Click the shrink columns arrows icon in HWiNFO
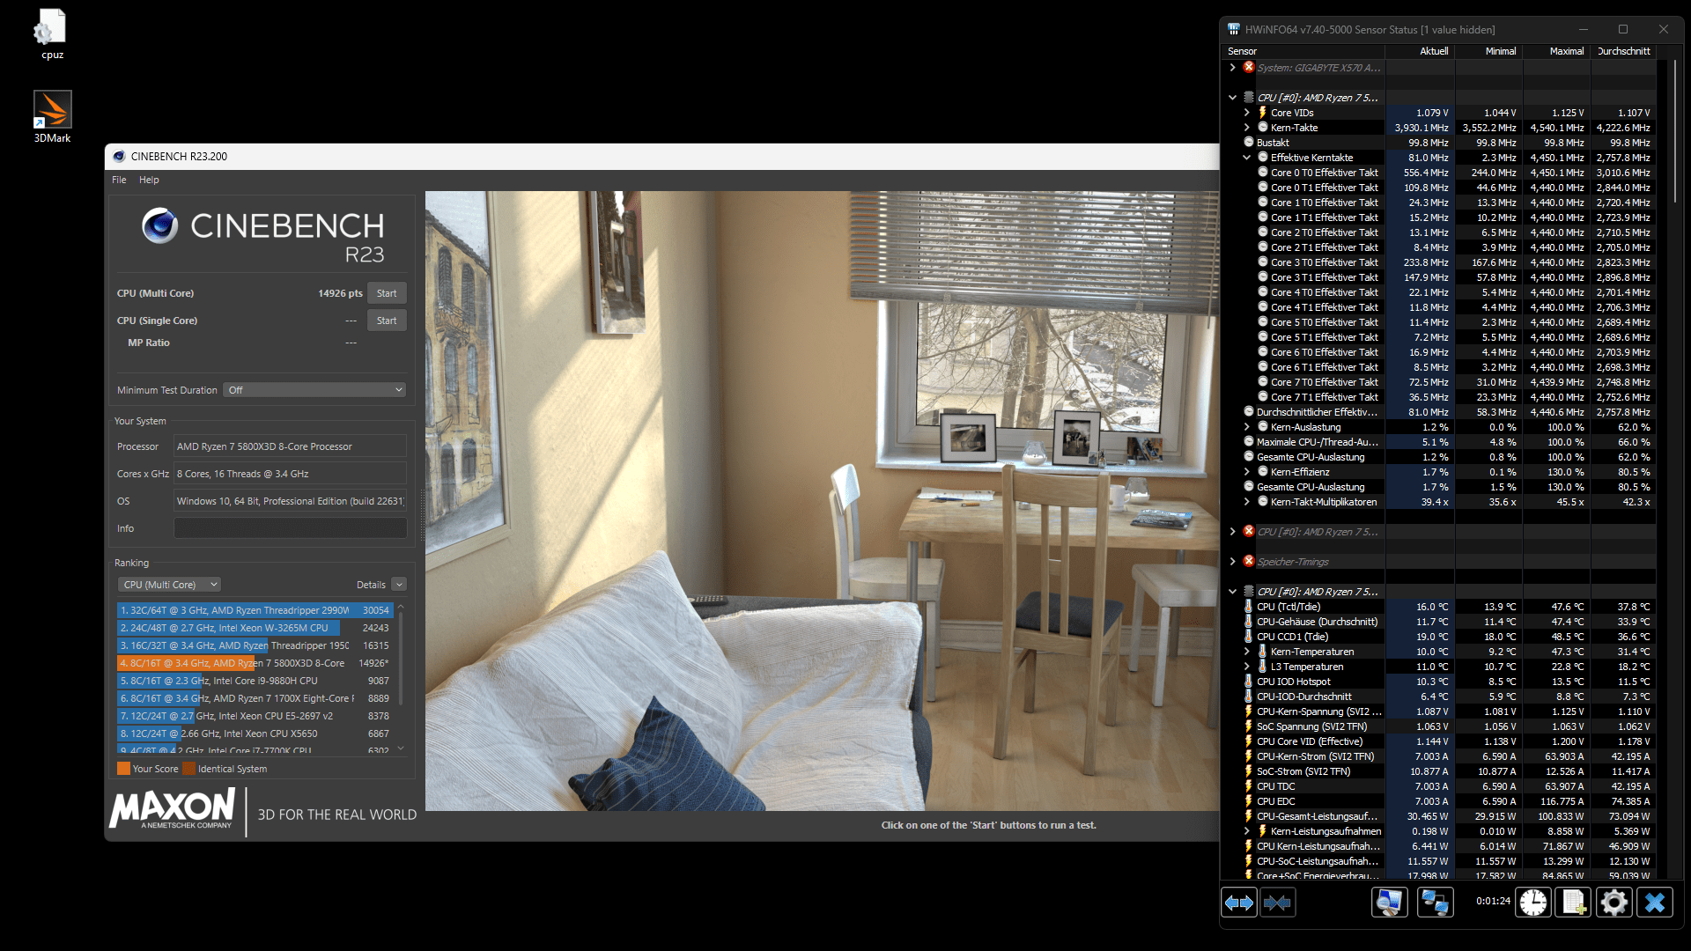This screenshot has width=1691, height=951. click(1277, 903)
